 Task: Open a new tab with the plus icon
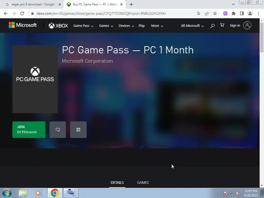coord(131,4)
